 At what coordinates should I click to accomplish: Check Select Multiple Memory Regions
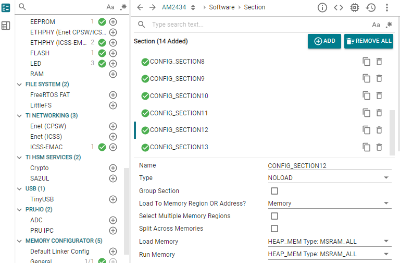[x=274, y=216]
